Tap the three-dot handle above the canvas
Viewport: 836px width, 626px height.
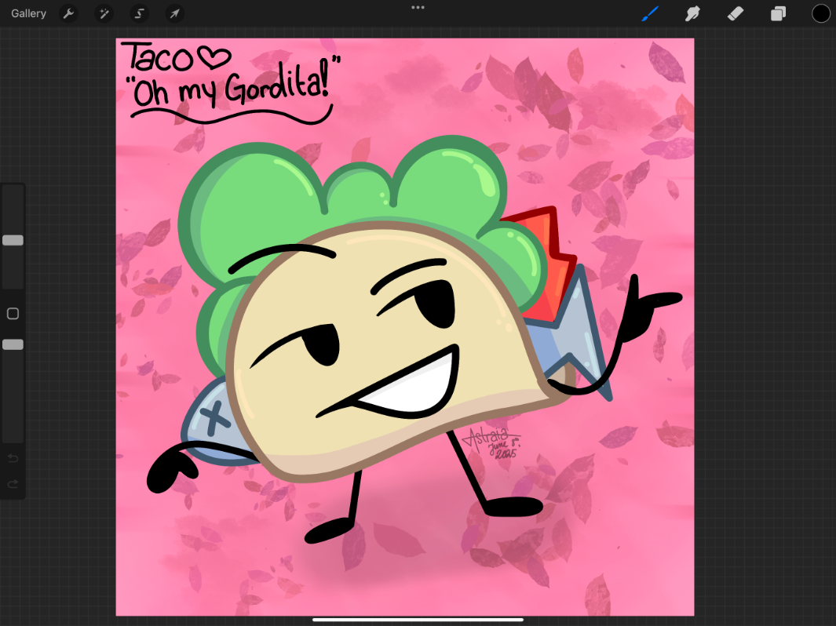(x=418, y=8)
